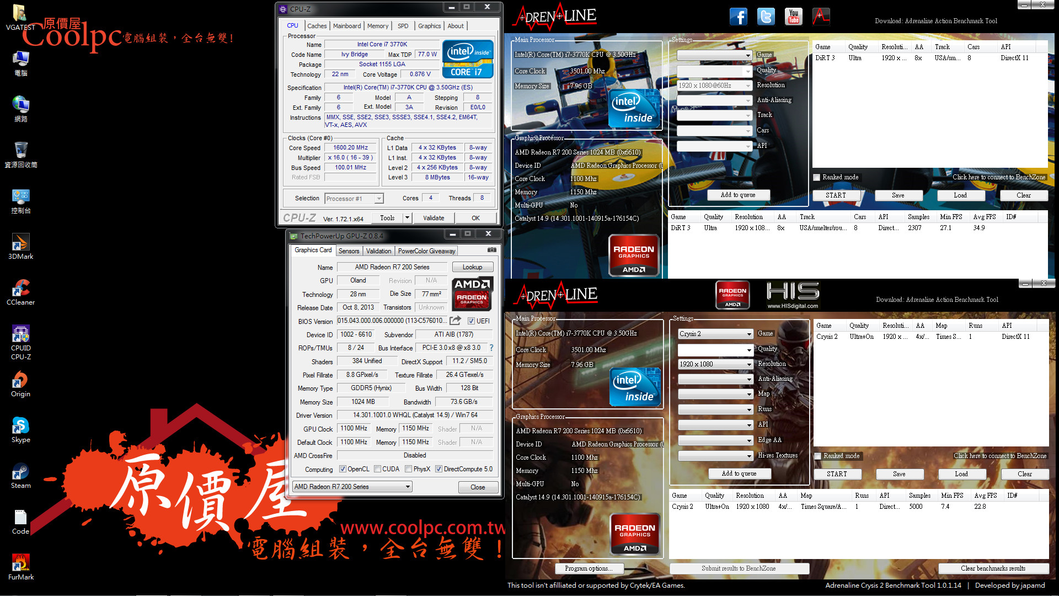Click the GPU-Z Close button
Image resolution: width=1059 pixels, height=596 pixels.
(x=478, y=487)
